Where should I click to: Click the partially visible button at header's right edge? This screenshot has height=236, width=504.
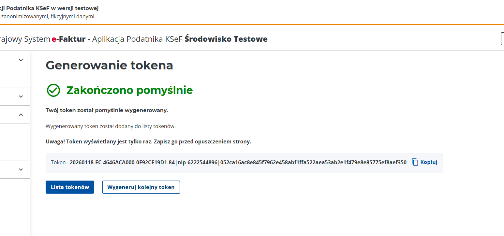tap(502, 39)
